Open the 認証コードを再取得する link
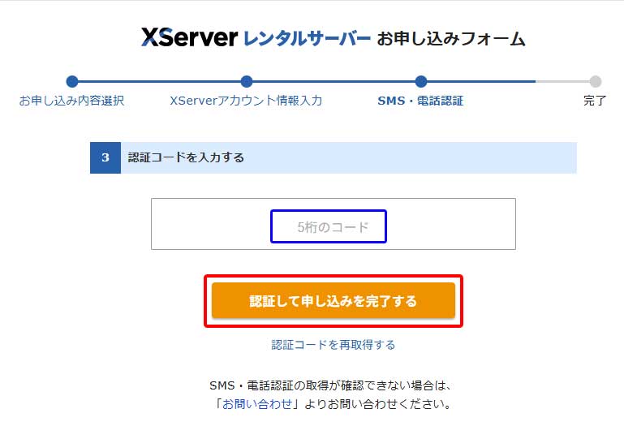624x439 pixels. (333, 345)
